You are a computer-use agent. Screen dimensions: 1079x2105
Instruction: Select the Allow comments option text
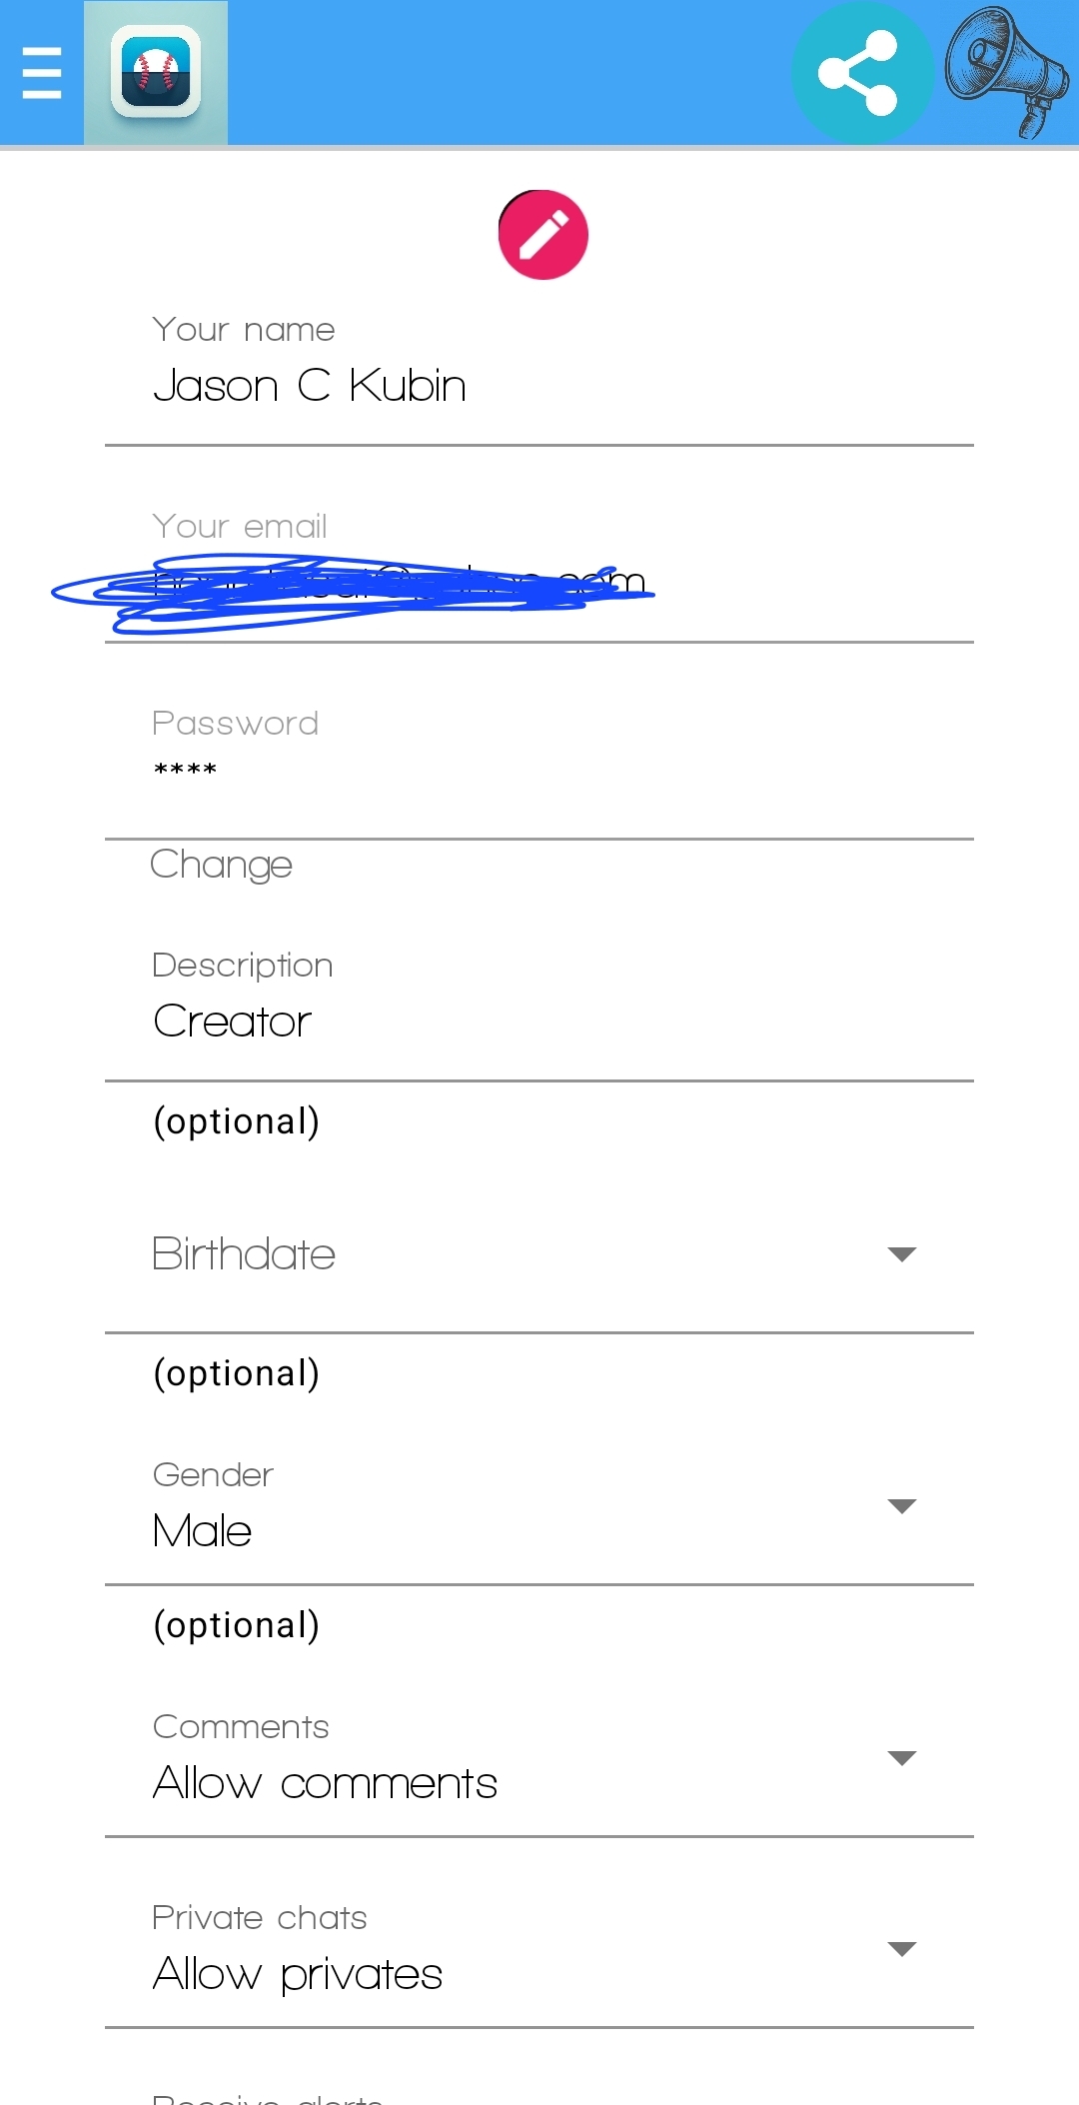[325, 1783]
